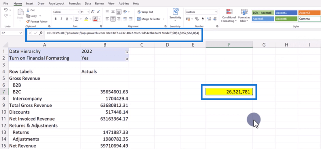Viewport: 321px width, 149px height.
Task: Expand border options arrow
Action: coord(81,19)
